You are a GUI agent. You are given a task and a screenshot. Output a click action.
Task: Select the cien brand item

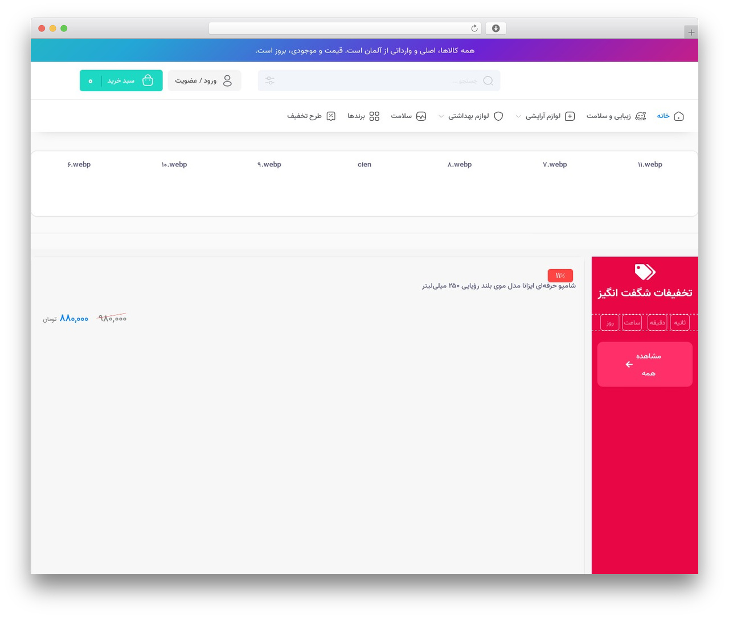[364, 165]
